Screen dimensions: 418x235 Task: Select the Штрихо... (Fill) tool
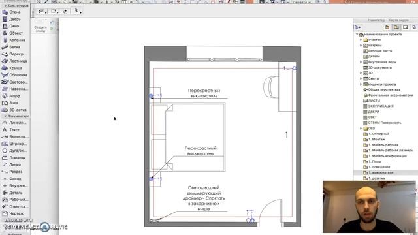14,144
